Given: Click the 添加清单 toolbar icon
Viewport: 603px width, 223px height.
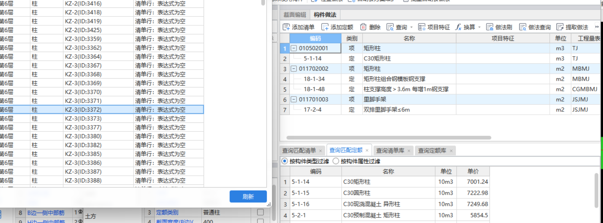Looking at the screenshot, I should tap(286, 27).
